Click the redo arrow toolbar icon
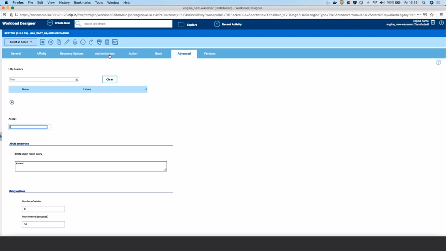The height and width of the screenshot is (251, 446). pos(91,42)
